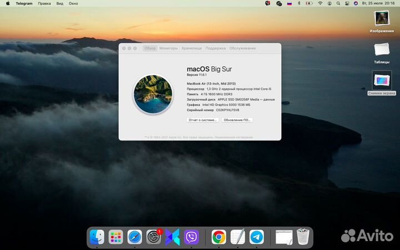
Task: Open Finder from the Dock
Action: pyautogui.click(x=97, y=237)
